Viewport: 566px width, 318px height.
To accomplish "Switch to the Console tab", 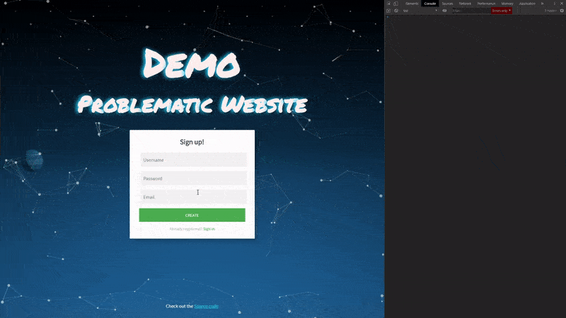I will coord(430,4).
